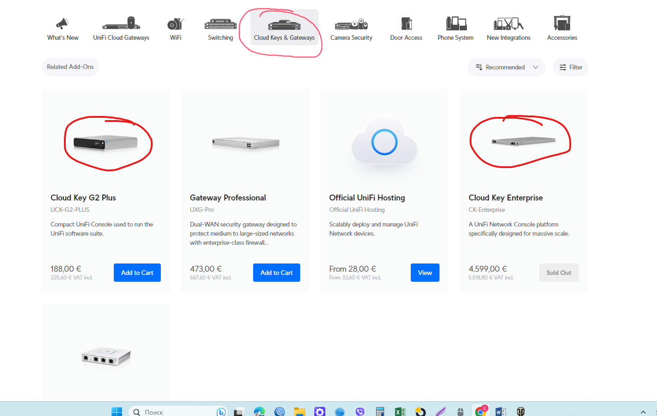Open the Phone System category
This screenshot has height=416, width=657.
coord(456,28)
